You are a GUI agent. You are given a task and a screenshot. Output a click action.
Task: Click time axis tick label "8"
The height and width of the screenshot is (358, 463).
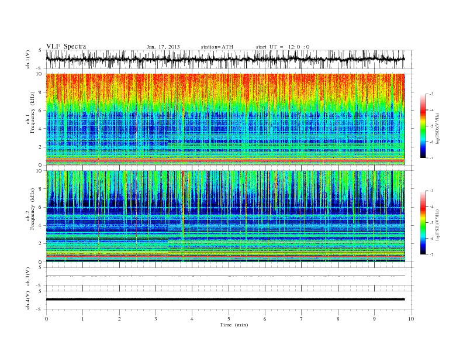[338, 319]
